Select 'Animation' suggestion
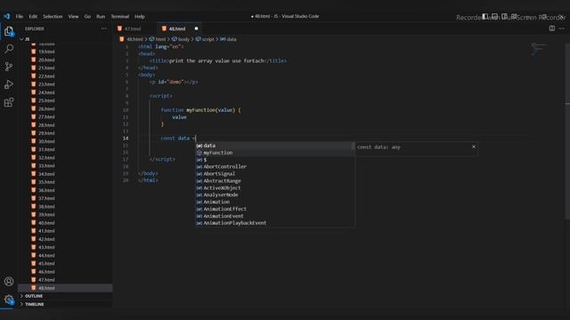 275,202
